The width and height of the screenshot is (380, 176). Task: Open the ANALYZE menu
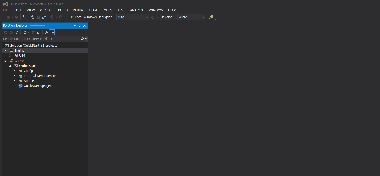coord(137,10)
